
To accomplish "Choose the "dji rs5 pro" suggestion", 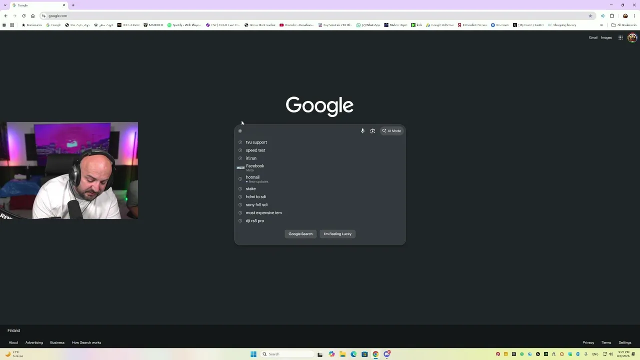I will tap(320, 221).
